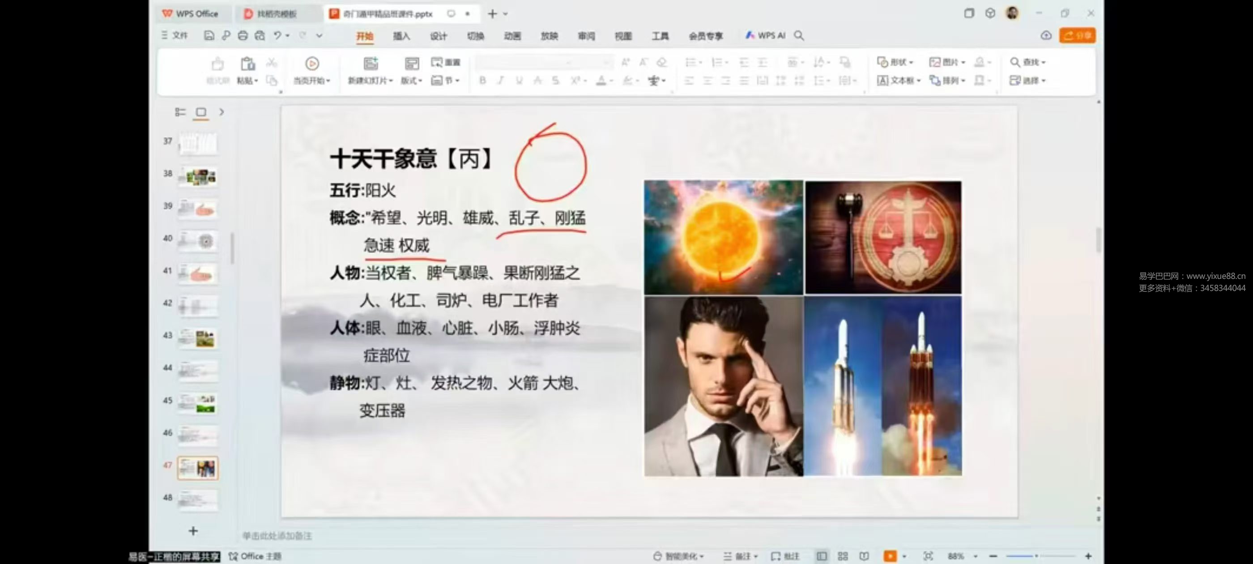Click the new slide icon
Image resolution: width=1253 pixels, height=564 pixels.
click(371, 64)
